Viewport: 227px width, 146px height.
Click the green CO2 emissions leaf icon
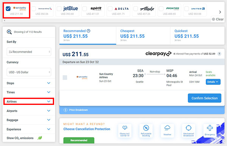(x=40, y=138)
